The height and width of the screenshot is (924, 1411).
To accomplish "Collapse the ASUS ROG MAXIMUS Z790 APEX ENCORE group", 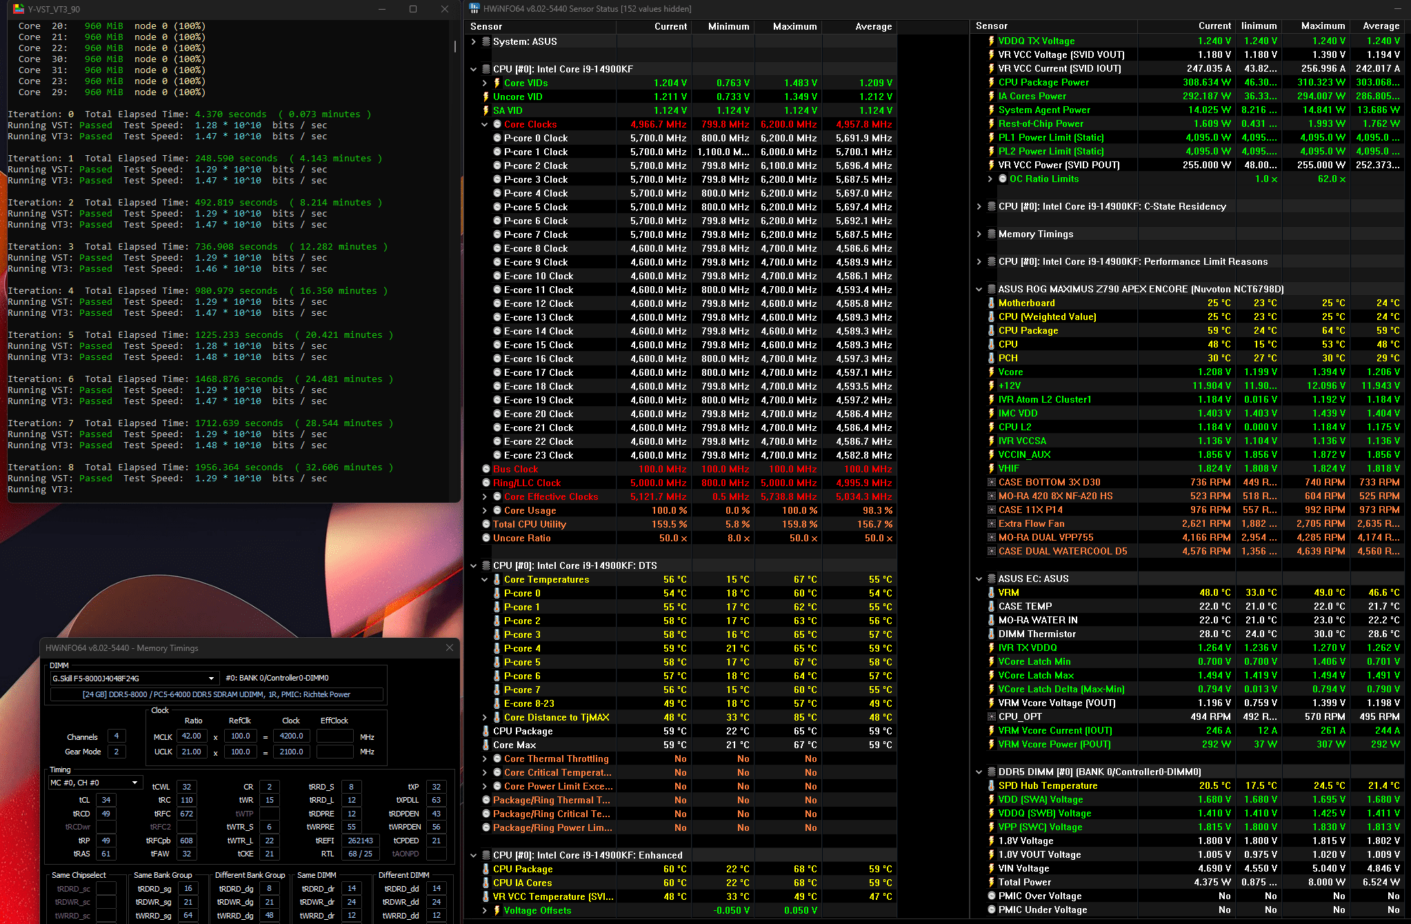I will (x=979, y=289).
